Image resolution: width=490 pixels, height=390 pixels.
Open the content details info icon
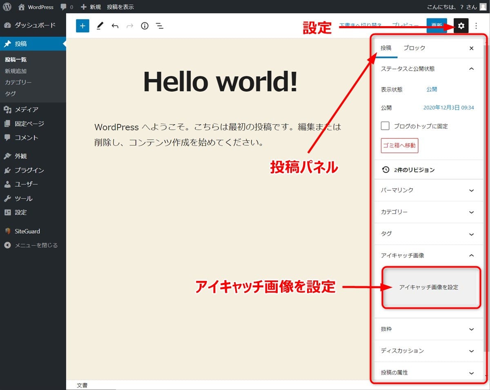coord(145,26)
